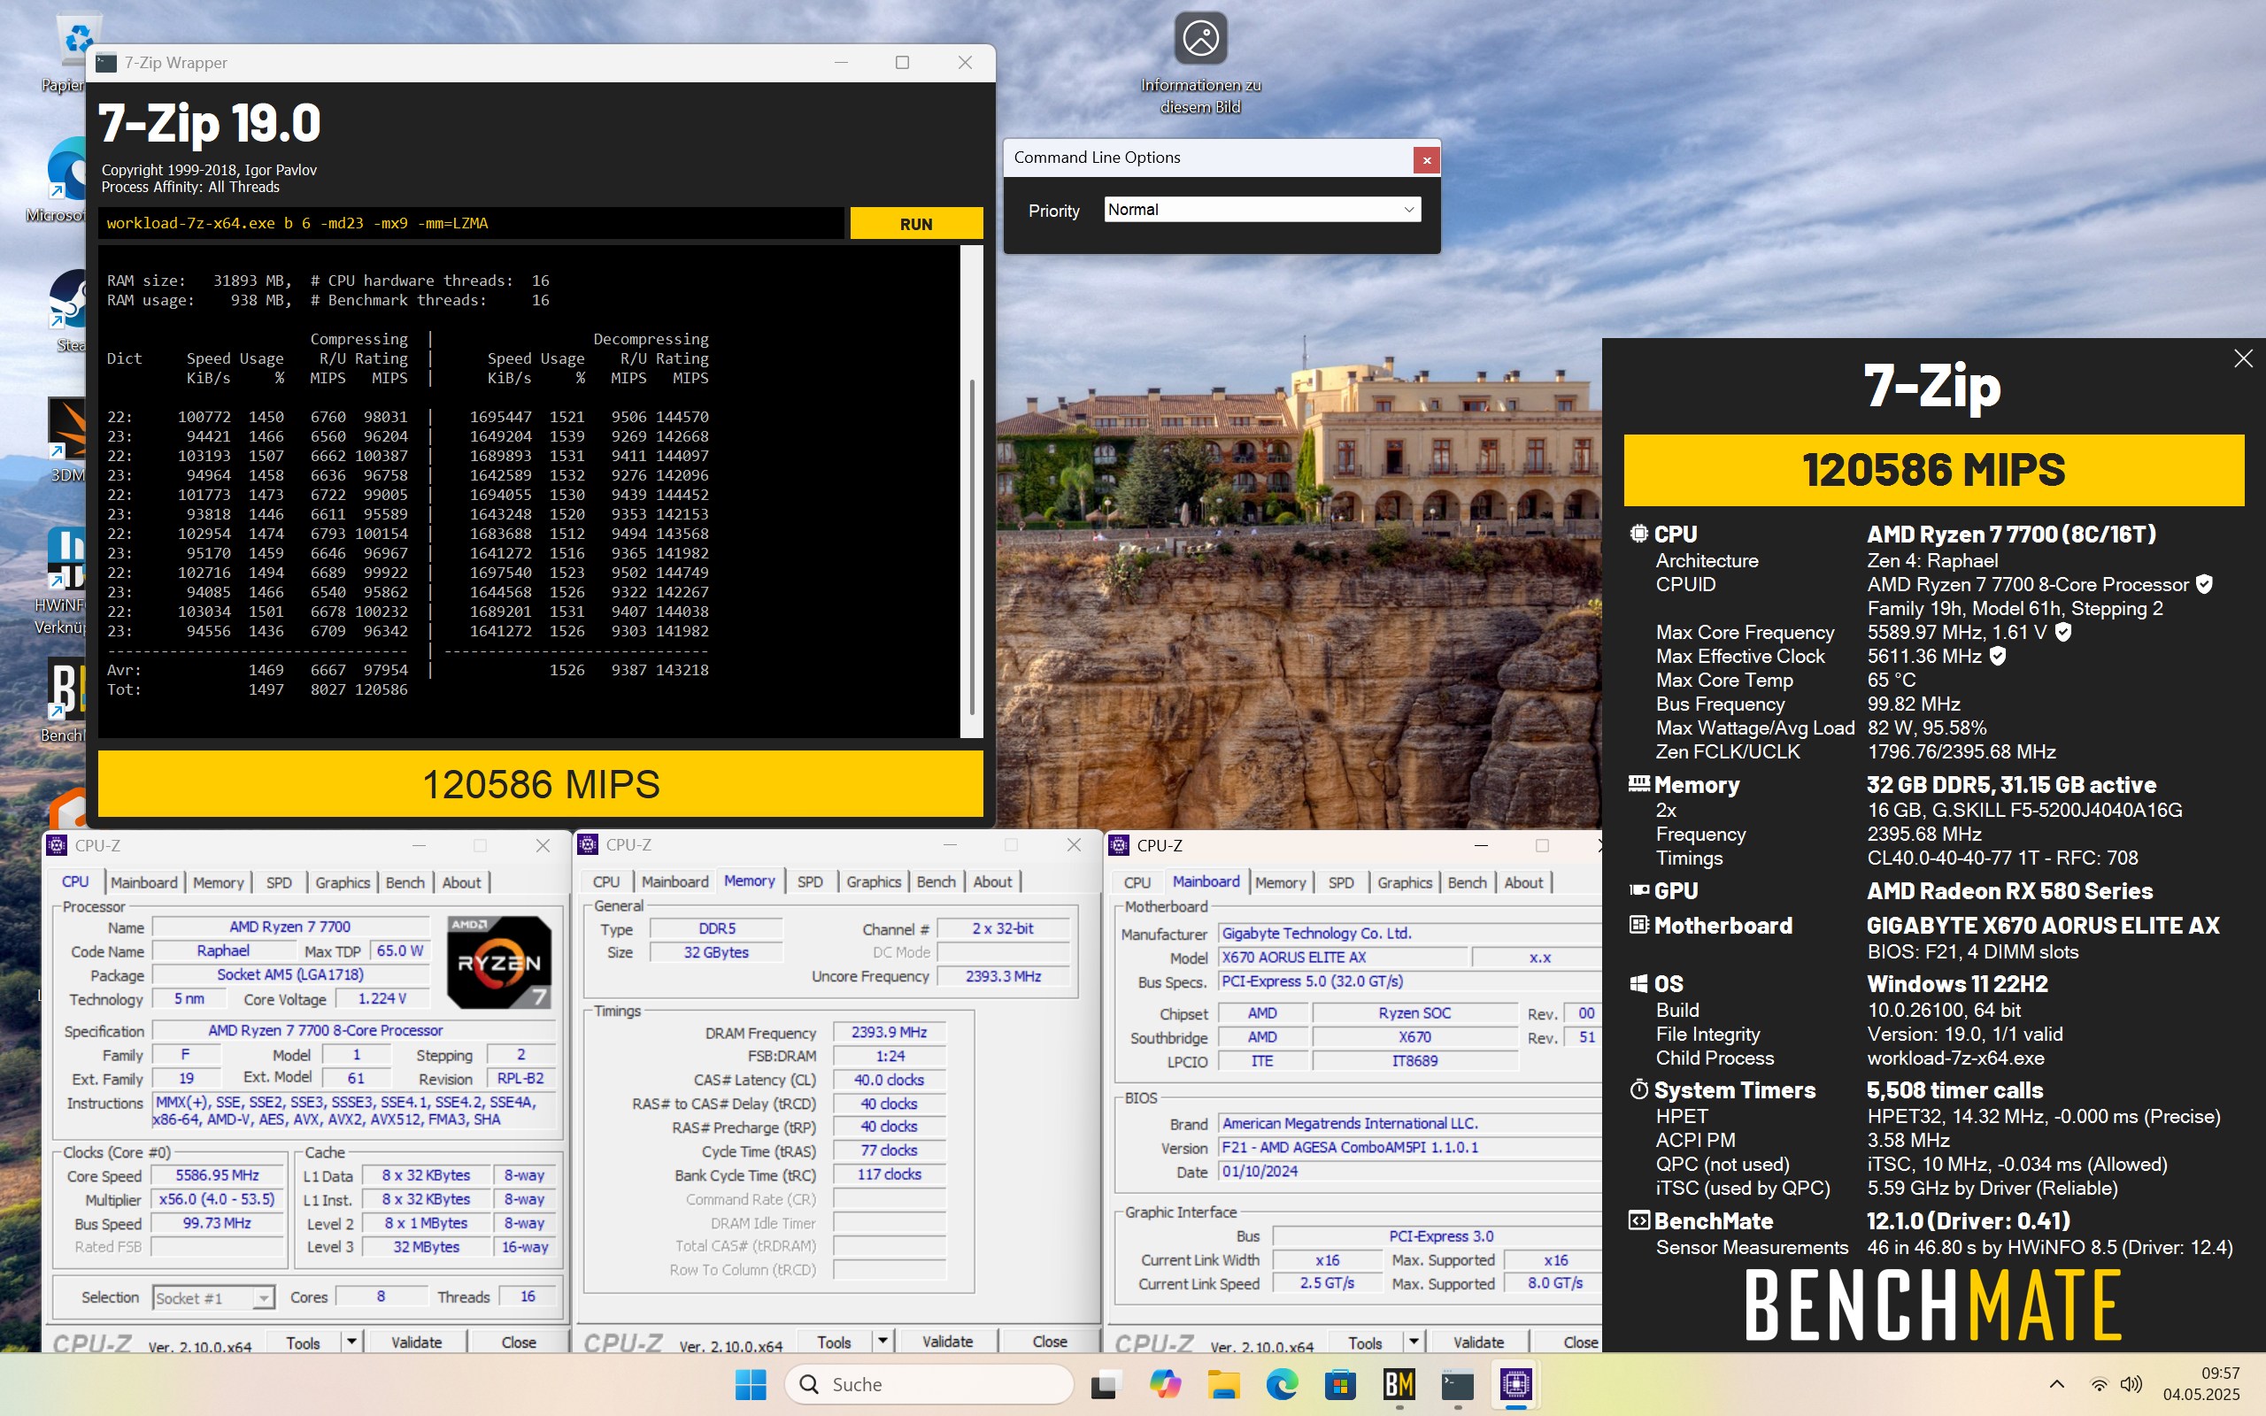Viewport: 2266px width, 1416px height.
Task: Open SPD tab in left CPU-Z window
Action: (x=279, y=882)
